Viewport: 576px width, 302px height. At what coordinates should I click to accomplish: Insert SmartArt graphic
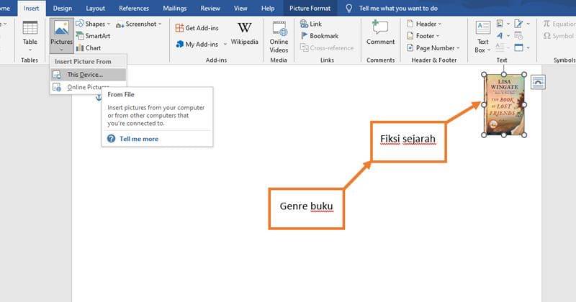click(93, 36)
